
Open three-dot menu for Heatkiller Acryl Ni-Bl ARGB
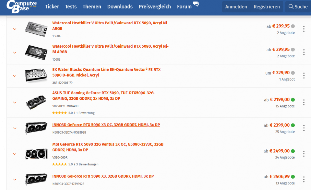(304, 52)
